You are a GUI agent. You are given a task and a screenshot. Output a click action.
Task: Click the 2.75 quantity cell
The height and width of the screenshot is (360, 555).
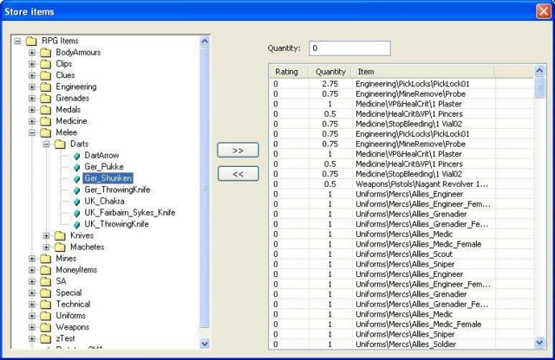tap(330, 84)
